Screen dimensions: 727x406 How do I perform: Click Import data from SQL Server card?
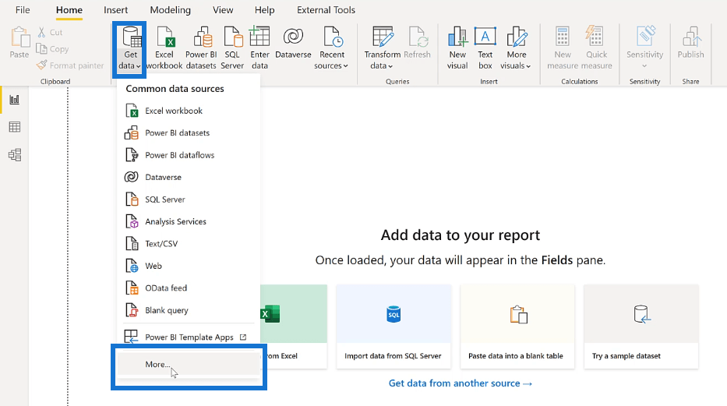point(393,327)
